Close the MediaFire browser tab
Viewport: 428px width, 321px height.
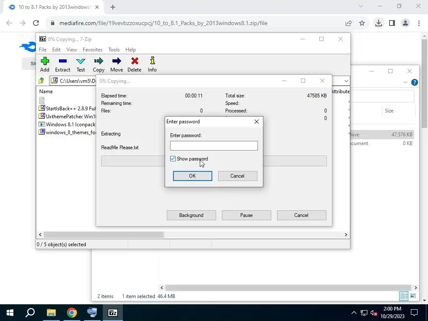97,7
